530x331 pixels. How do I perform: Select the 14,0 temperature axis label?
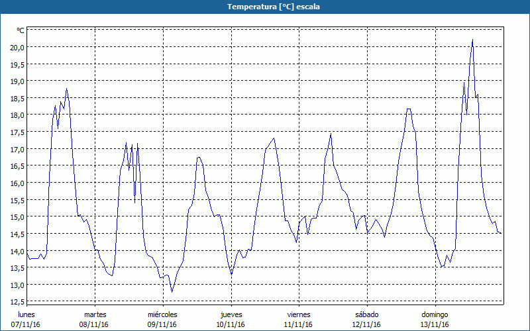[17, 251]
